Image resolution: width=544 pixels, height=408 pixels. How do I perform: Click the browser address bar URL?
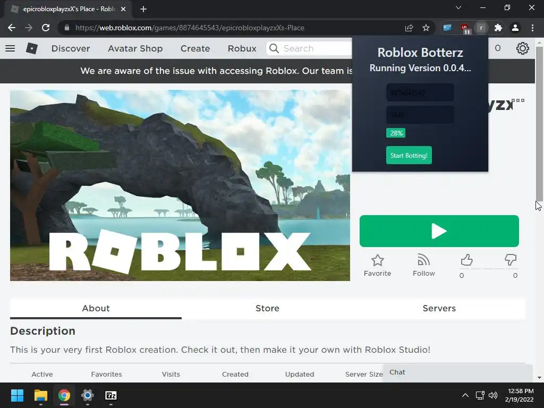click(x=190, y=28)
